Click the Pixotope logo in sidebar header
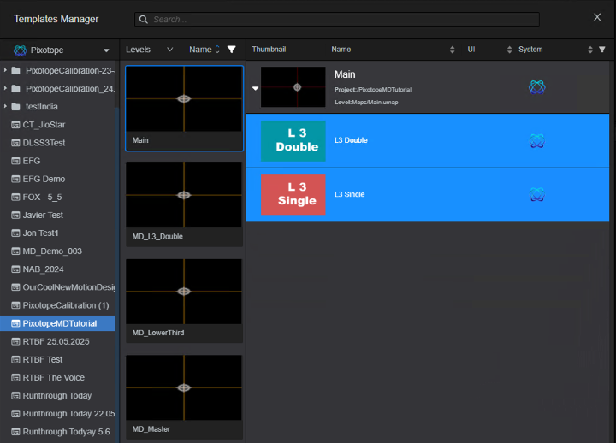 point(20,50)
